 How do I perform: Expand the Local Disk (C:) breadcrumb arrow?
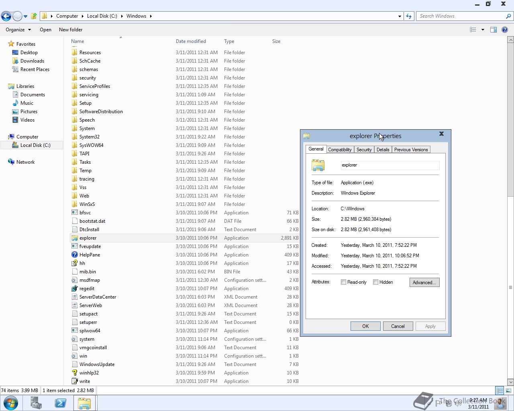pos(122,16)
